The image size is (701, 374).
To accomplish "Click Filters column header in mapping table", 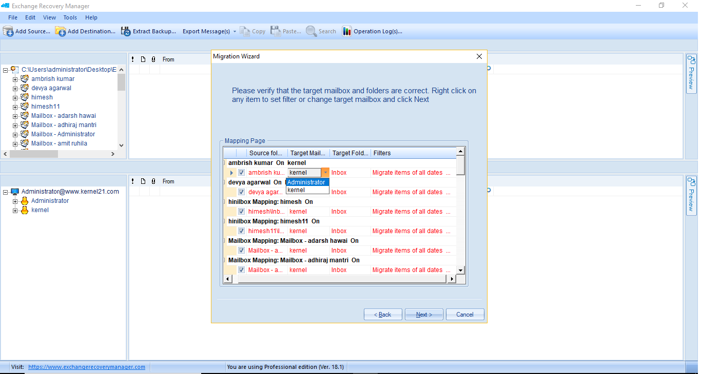I will (x=413, y=153).
